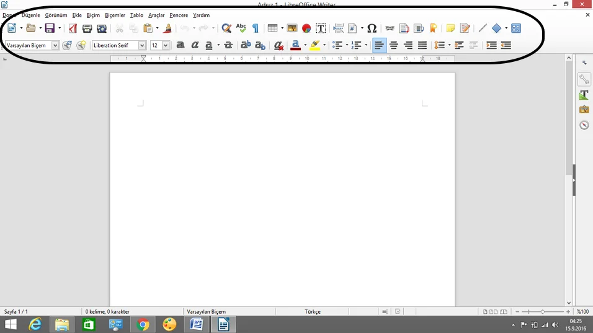The image size is (593, 333).
Task: Open the Biçim menu
Action: tap(93, 15)
